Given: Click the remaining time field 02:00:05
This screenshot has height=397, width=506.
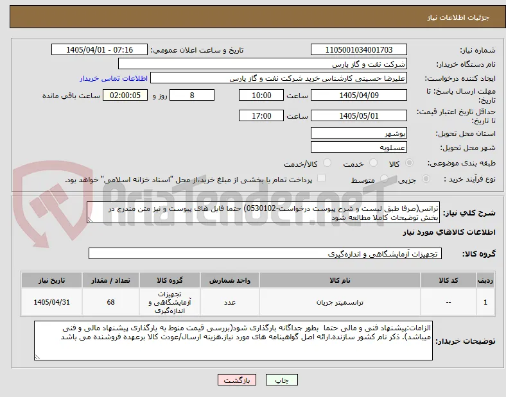Looking at the screenshot, I should [x=125, y=96].
